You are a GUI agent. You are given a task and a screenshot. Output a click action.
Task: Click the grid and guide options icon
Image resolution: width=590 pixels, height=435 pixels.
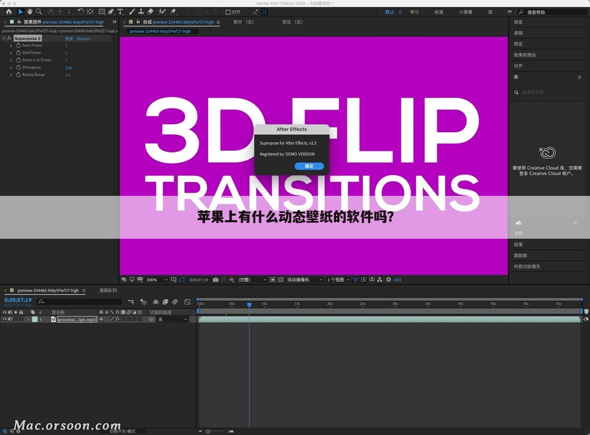[174, 279]
